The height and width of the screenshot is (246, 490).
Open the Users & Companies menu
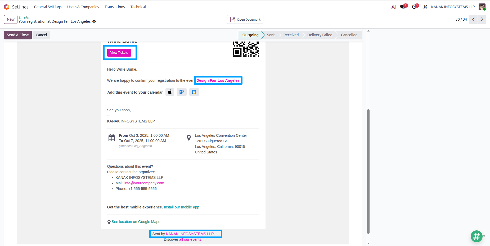point(83,7)
